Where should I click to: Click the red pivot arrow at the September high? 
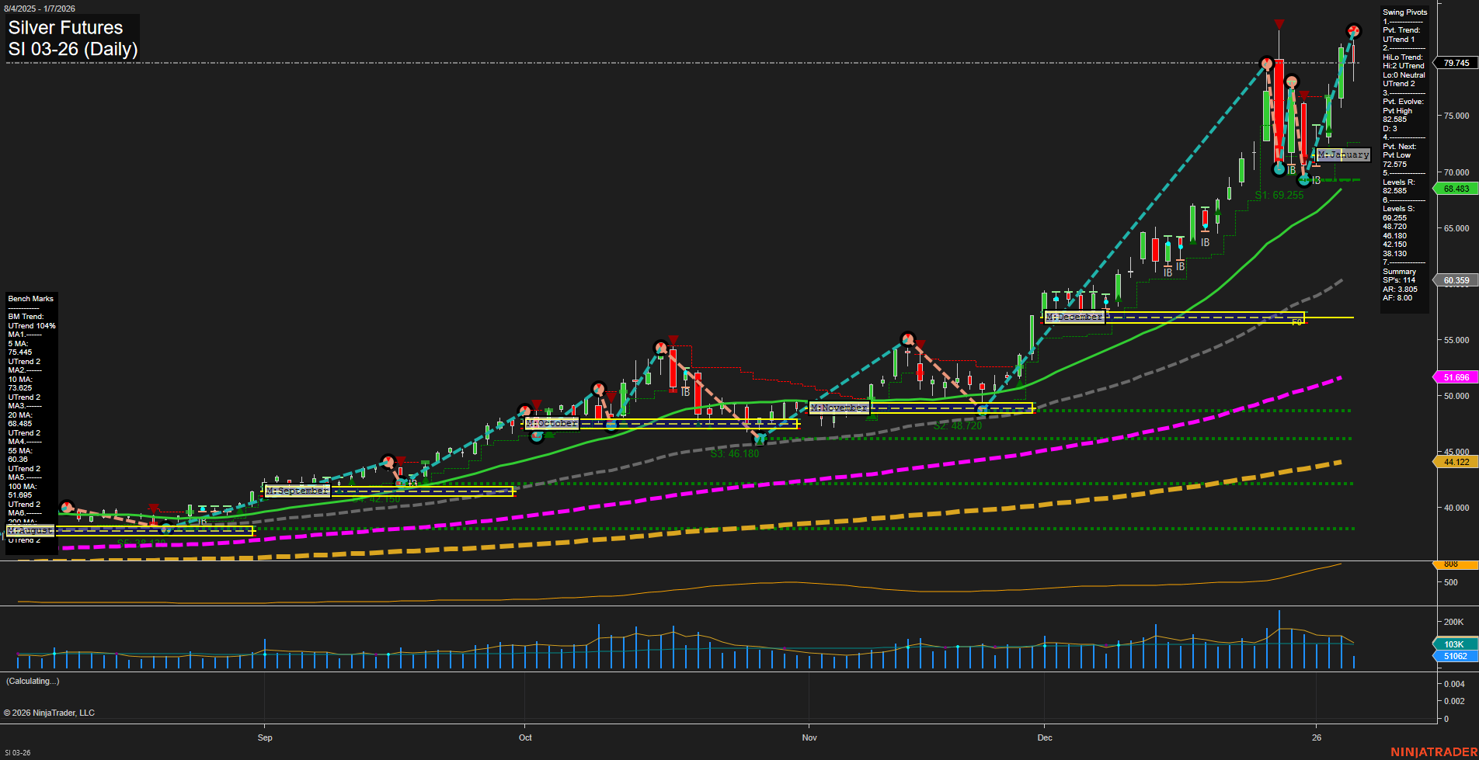(400, 460)
